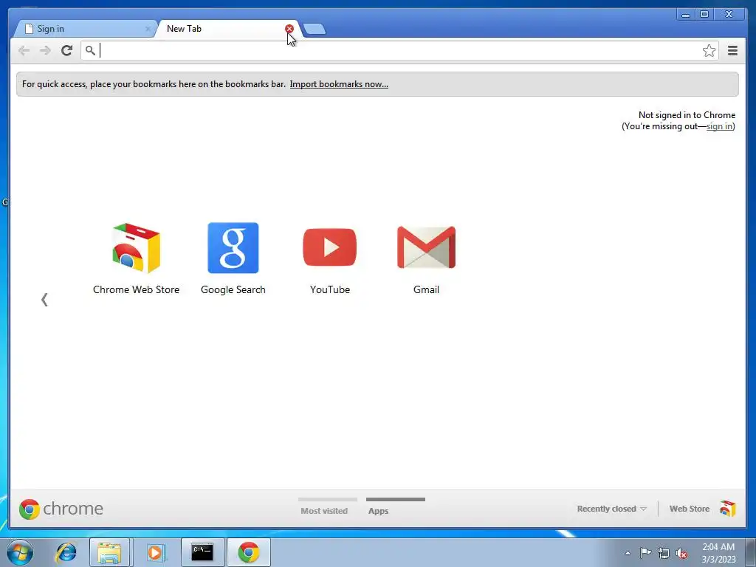Go back with the back arrow
This screenshot has width=756, height=567.
coord(24,51)
